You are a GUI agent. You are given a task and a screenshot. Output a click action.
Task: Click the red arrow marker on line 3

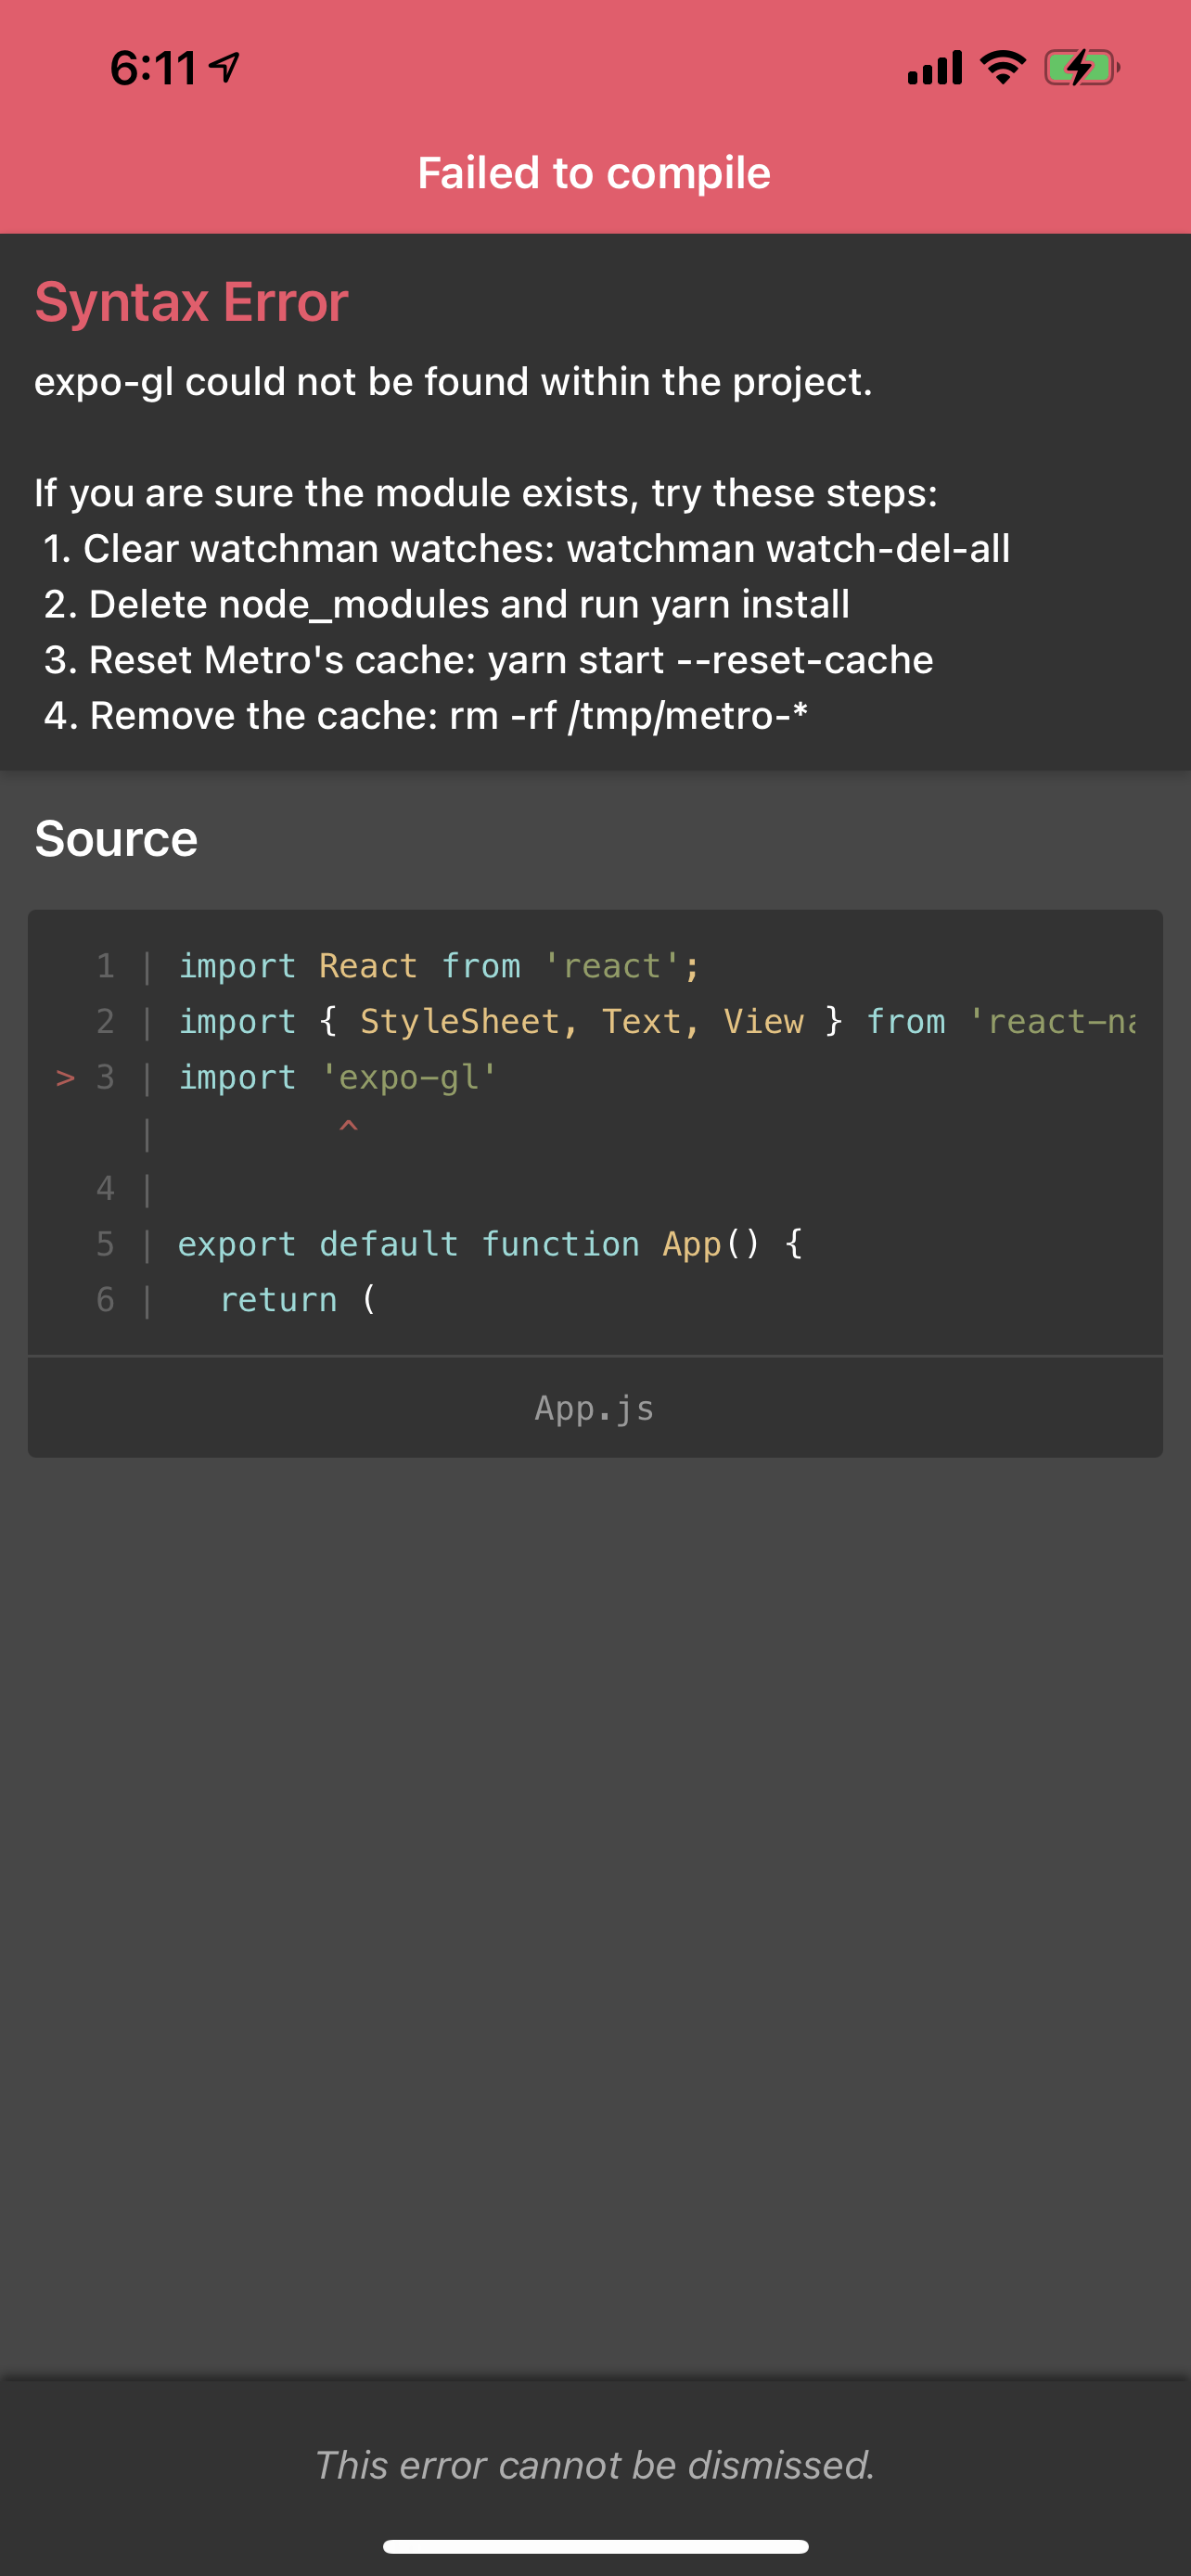(x=64, y=1077)
